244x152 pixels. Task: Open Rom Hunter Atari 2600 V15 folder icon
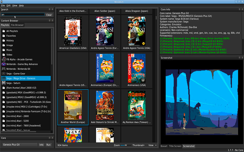pos(4,88)
